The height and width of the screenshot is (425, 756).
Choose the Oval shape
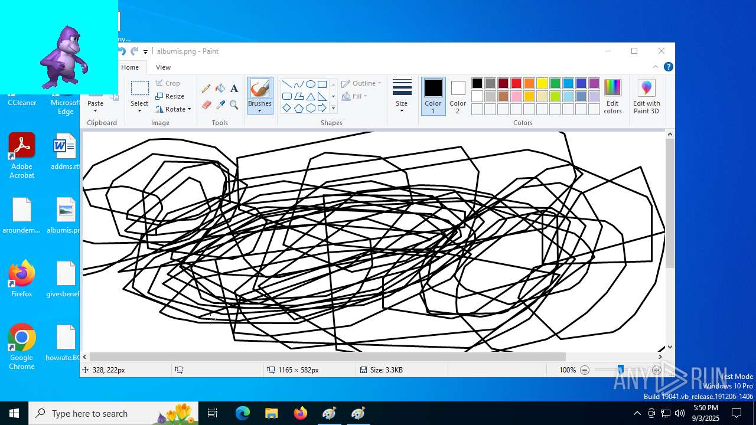coord(310,84)
